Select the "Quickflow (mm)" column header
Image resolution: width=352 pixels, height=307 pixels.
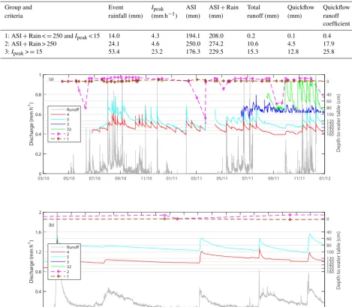(x=301, y=11)
